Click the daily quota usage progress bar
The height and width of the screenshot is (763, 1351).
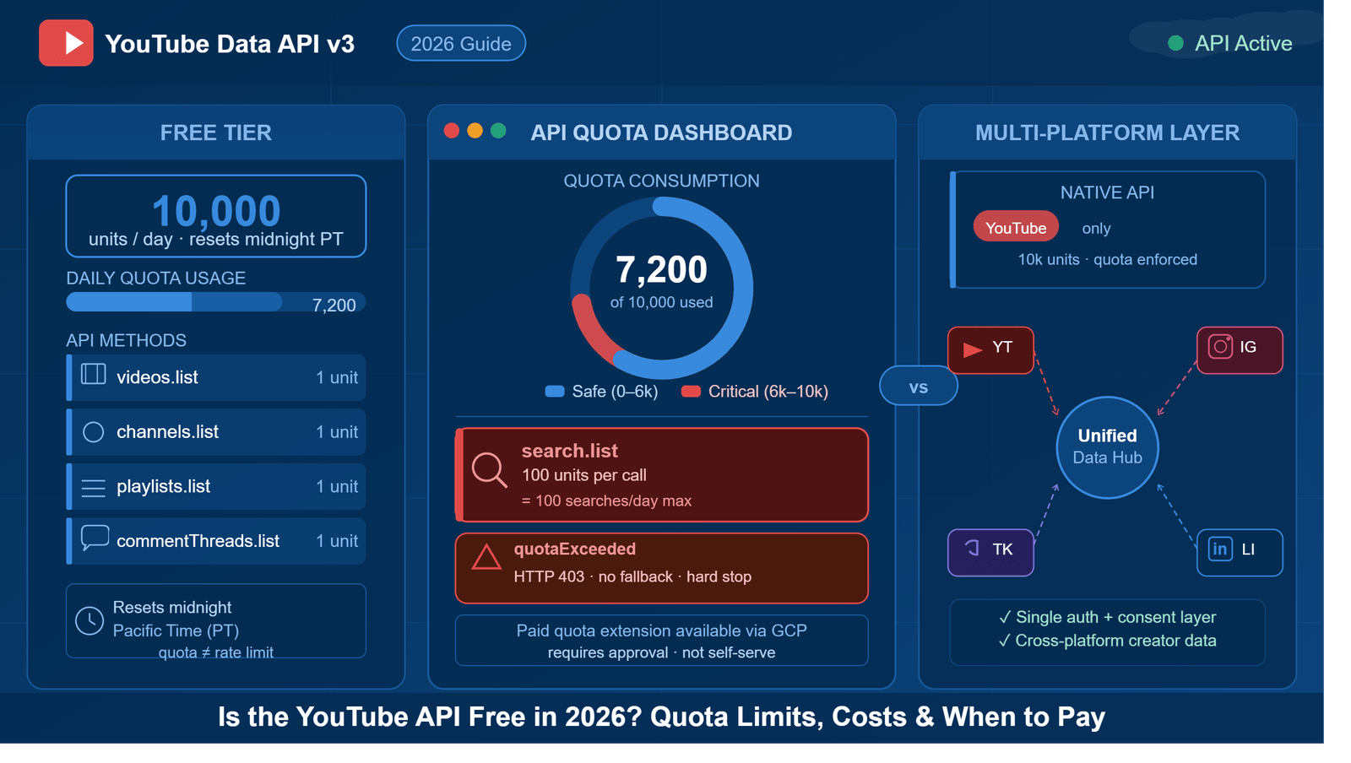(216, 303)
